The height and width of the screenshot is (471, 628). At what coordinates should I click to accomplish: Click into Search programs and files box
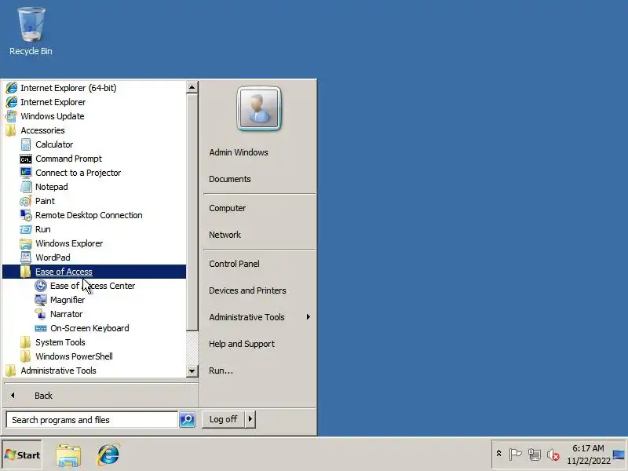click(x=92, y=420)
